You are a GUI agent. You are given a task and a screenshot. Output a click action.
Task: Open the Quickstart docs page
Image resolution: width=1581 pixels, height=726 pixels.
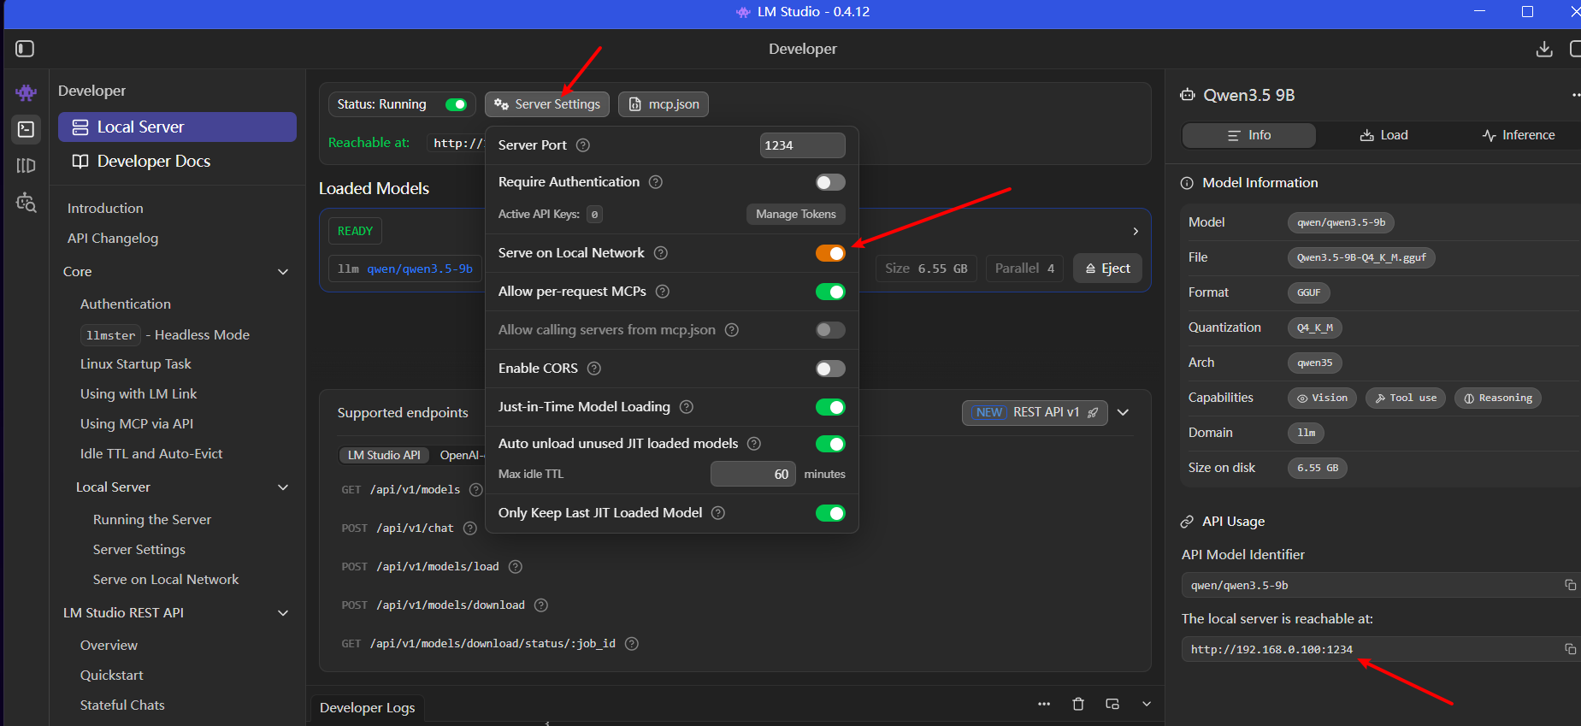[112, 676]
